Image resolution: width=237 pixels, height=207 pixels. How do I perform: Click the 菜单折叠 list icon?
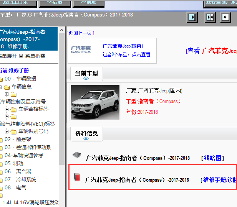[x=21, y=56]
